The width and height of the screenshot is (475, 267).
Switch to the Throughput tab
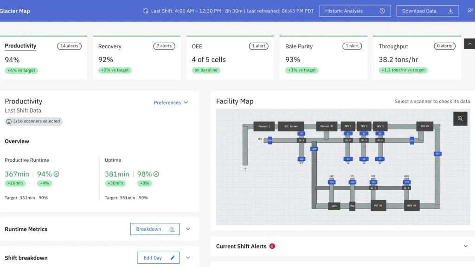pyautogui.click(x=393, y=46)
